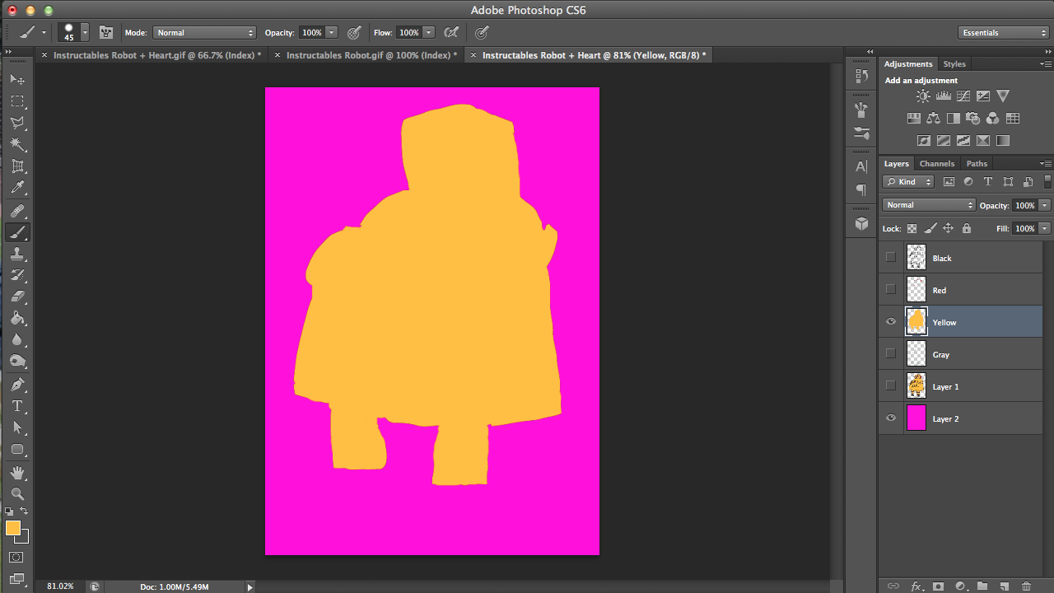Select the Blur tool
Image resolution: width=1054 pixels, height=593 pixels.
coord(17,339)
